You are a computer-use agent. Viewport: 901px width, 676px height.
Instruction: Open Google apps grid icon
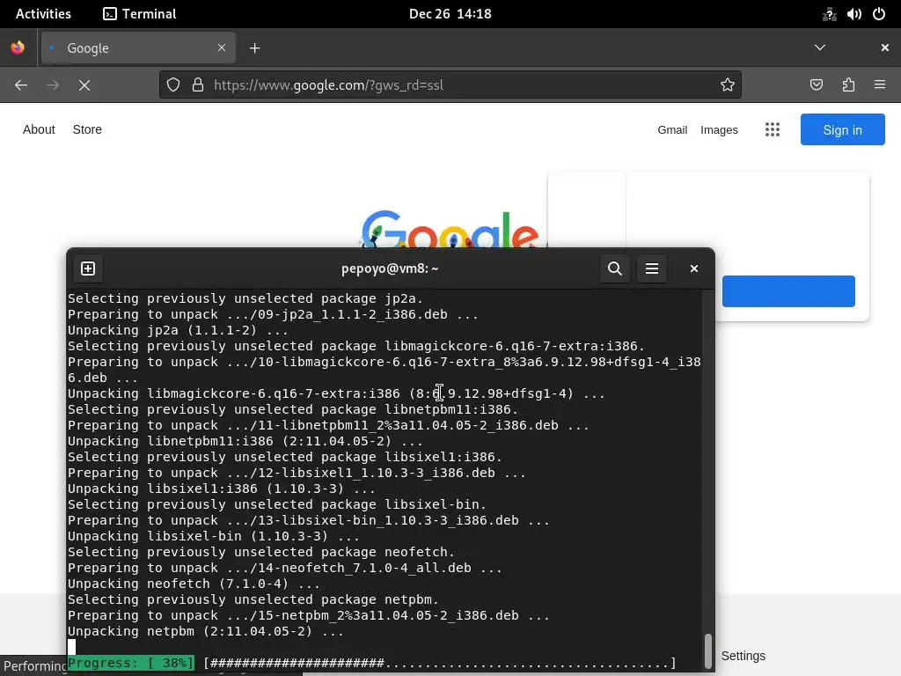773,129
